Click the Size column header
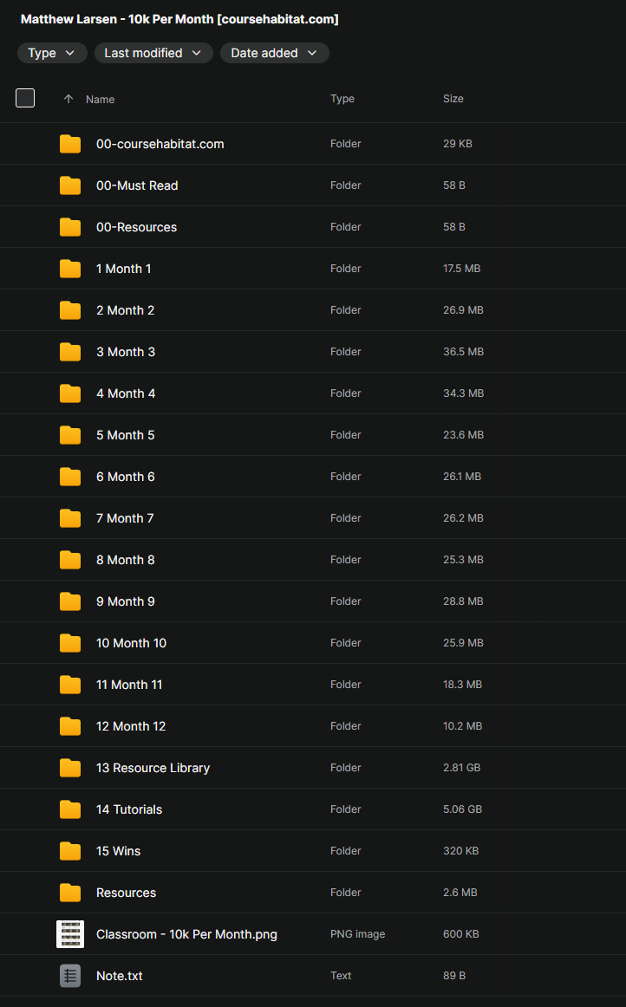The image size is (626, 1007). [x=453, y=99]
